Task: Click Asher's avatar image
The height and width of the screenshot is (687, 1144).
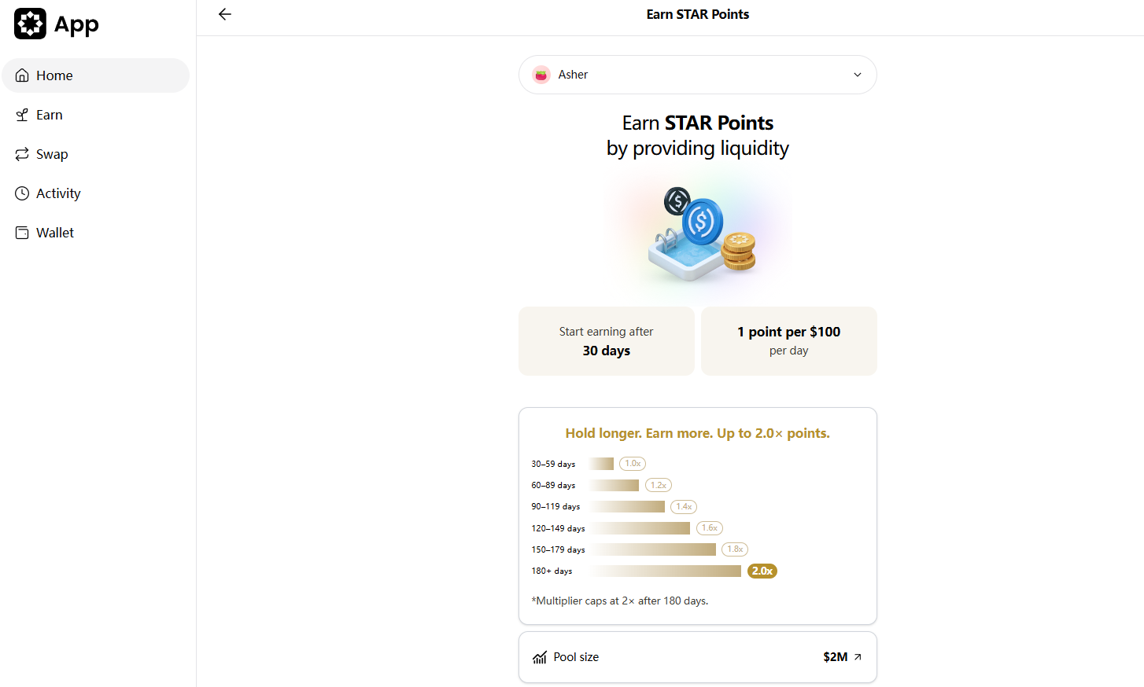Action: click(x=541, y=74)
